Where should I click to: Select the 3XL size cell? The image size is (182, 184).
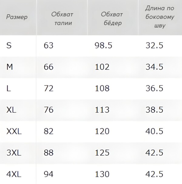(x=14, y=153)
